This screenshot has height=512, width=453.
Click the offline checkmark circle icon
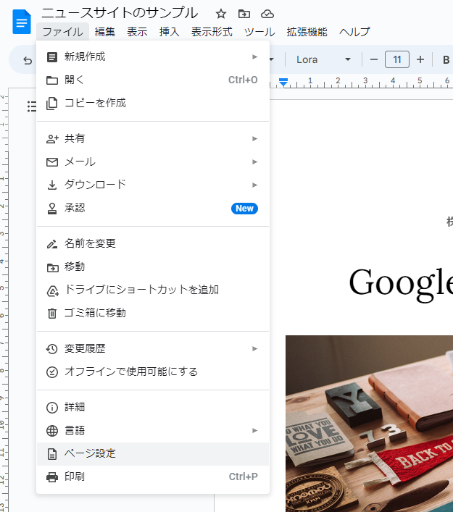click(52, 372)
